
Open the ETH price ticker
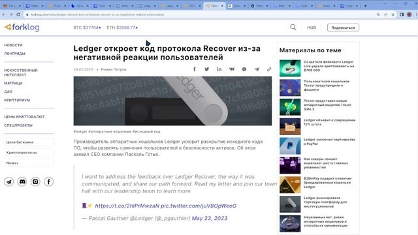click(122, 27)
